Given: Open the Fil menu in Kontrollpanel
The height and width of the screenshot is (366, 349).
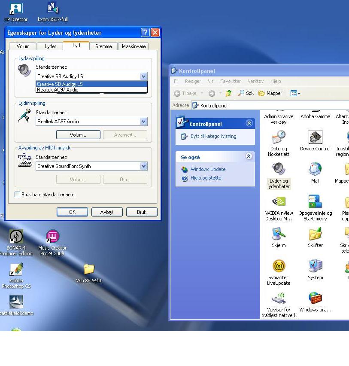Looking at the screenshot, I should point(176,81).
